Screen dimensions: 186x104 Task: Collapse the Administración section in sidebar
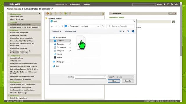tap(8, 14)
